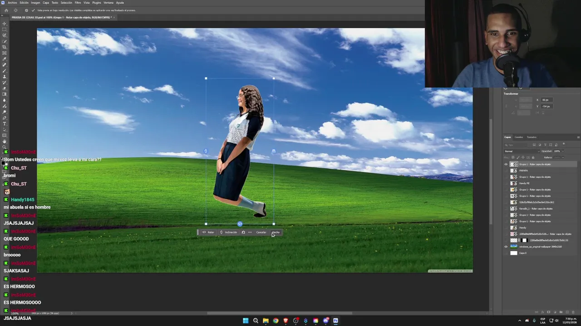Open the Filtro menu

(x=78, y=3)
